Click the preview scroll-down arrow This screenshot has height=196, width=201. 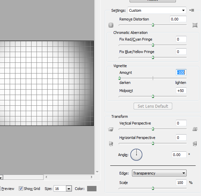point(97,172)
